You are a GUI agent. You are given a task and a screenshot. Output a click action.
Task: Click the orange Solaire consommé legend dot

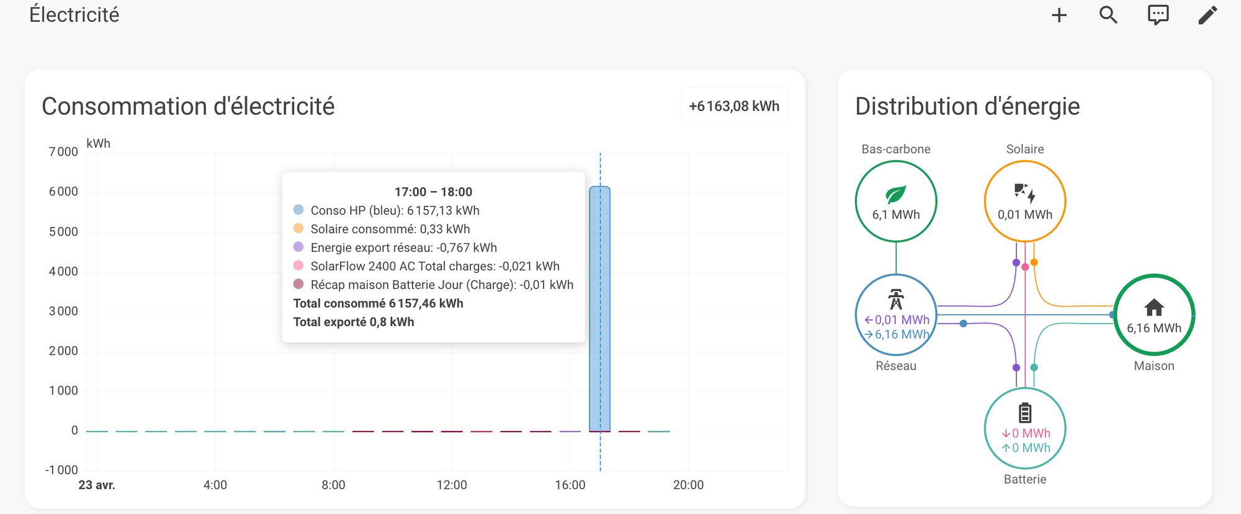click(x=298, y=229)
